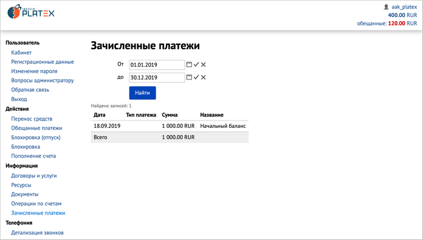The width and height of the screenshot is (423, 240).
Task: Open Ресурсы page
Action: tap(21, 185)
